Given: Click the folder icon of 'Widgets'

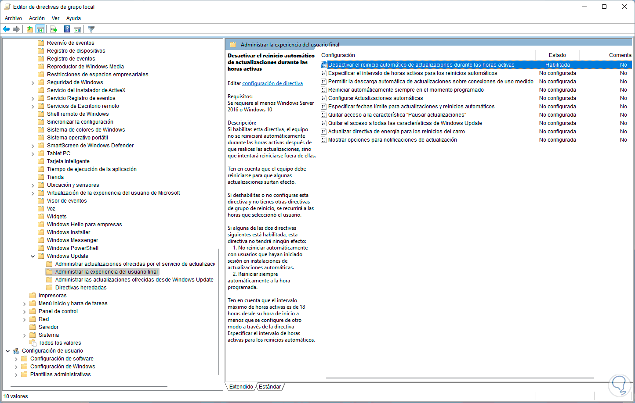Looking at the screenshot, I should (x=41, y=217).
